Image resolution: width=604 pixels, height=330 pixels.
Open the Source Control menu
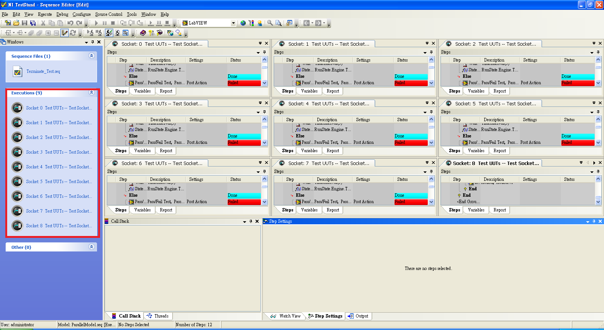(x=109, y=14)
